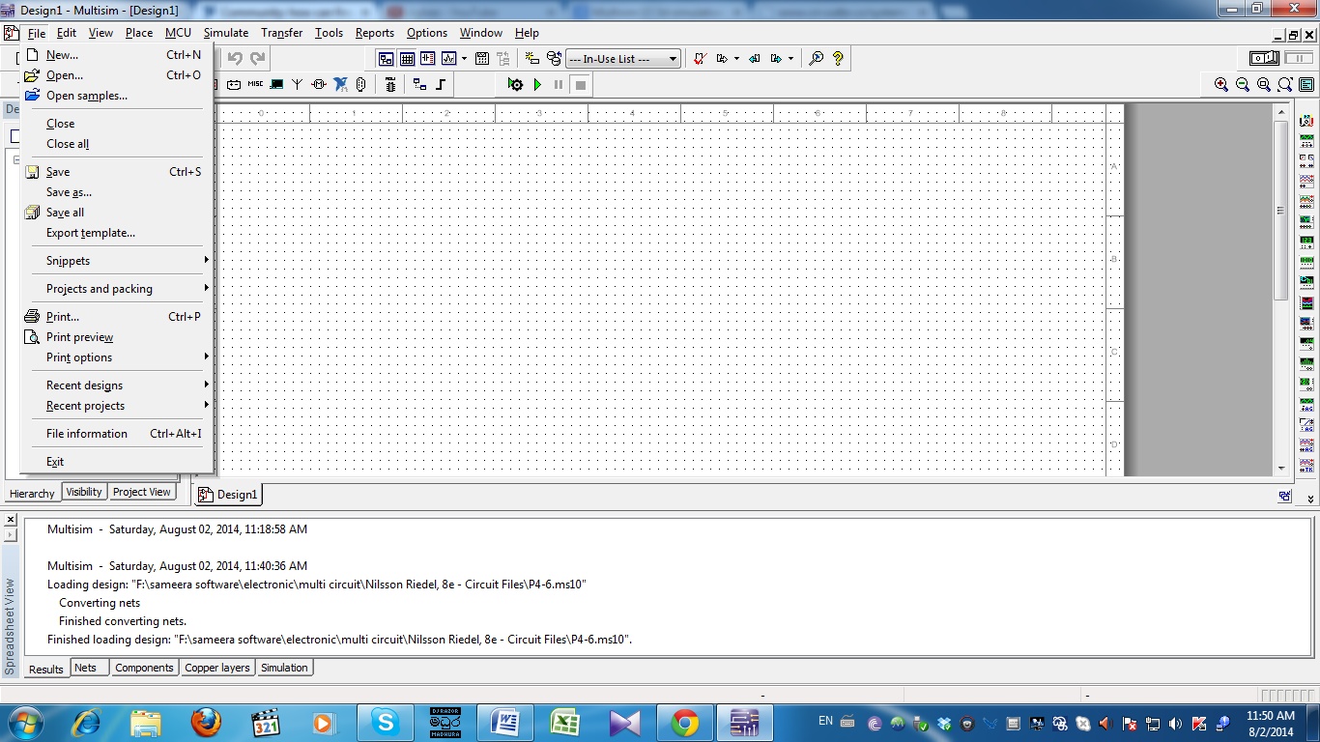Choose Print preview in File menu

[x=116, y=337]
